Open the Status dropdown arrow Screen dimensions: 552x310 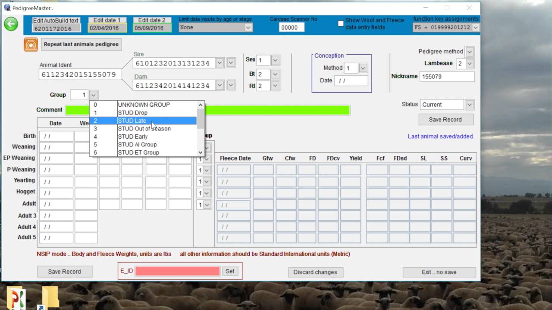470,105
